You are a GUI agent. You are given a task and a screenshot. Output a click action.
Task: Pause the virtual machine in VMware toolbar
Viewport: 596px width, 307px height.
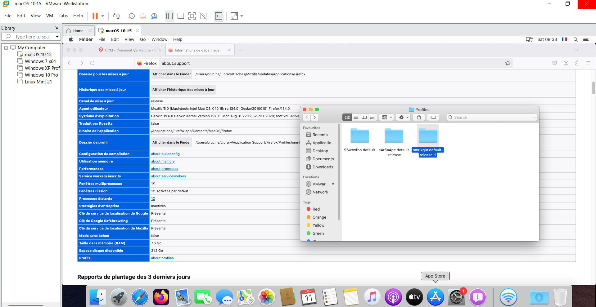(95, 16)
